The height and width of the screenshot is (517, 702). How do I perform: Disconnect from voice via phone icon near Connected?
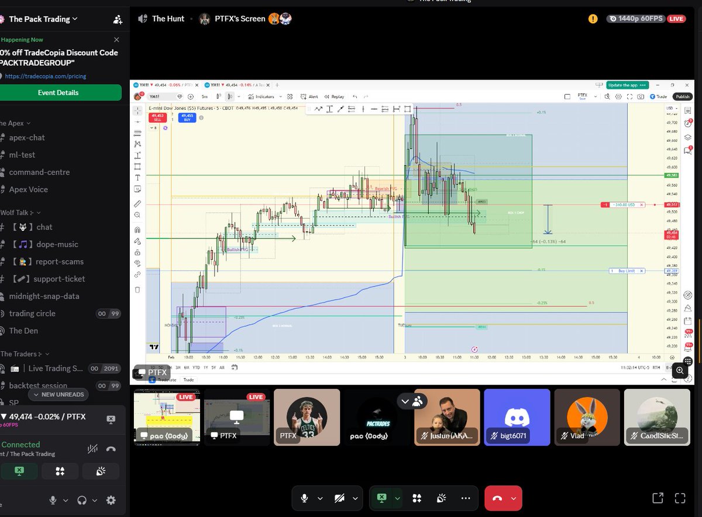click(x=111, y=449)
